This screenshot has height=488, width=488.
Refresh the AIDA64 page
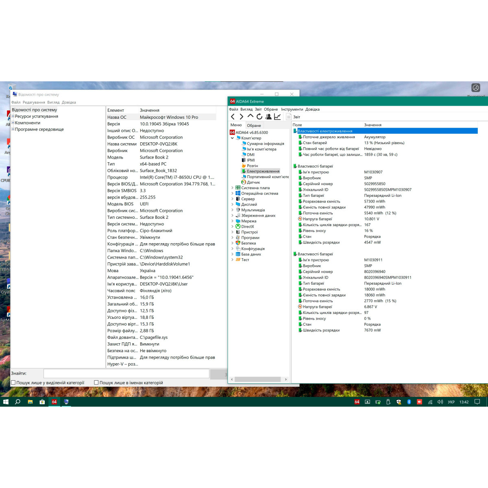259,117
